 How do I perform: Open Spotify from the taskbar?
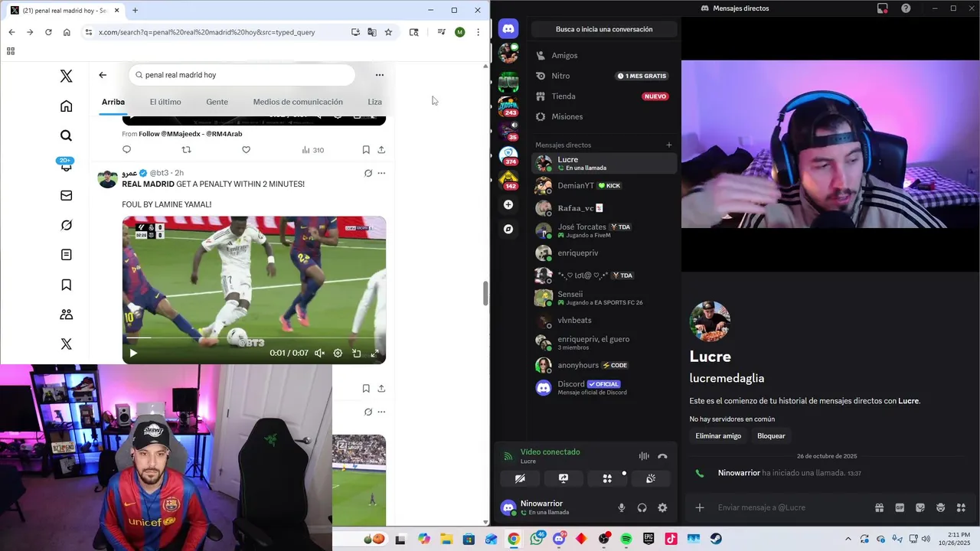[x=626, y=539]
